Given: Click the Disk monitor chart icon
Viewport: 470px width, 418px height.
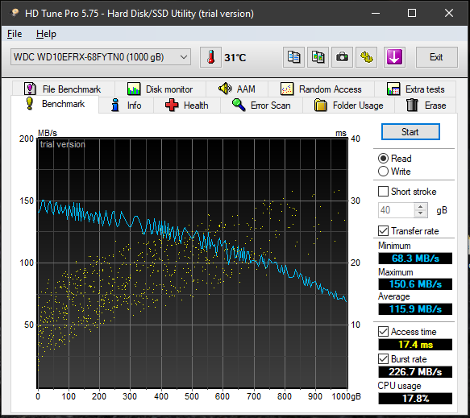Looking at the screenshot, I should coord(134,89).
